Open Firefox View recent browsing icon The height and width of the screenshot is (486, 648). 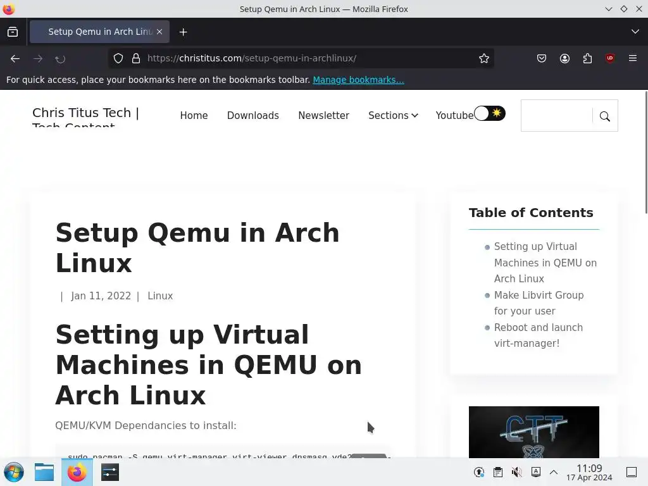point(13,32)
